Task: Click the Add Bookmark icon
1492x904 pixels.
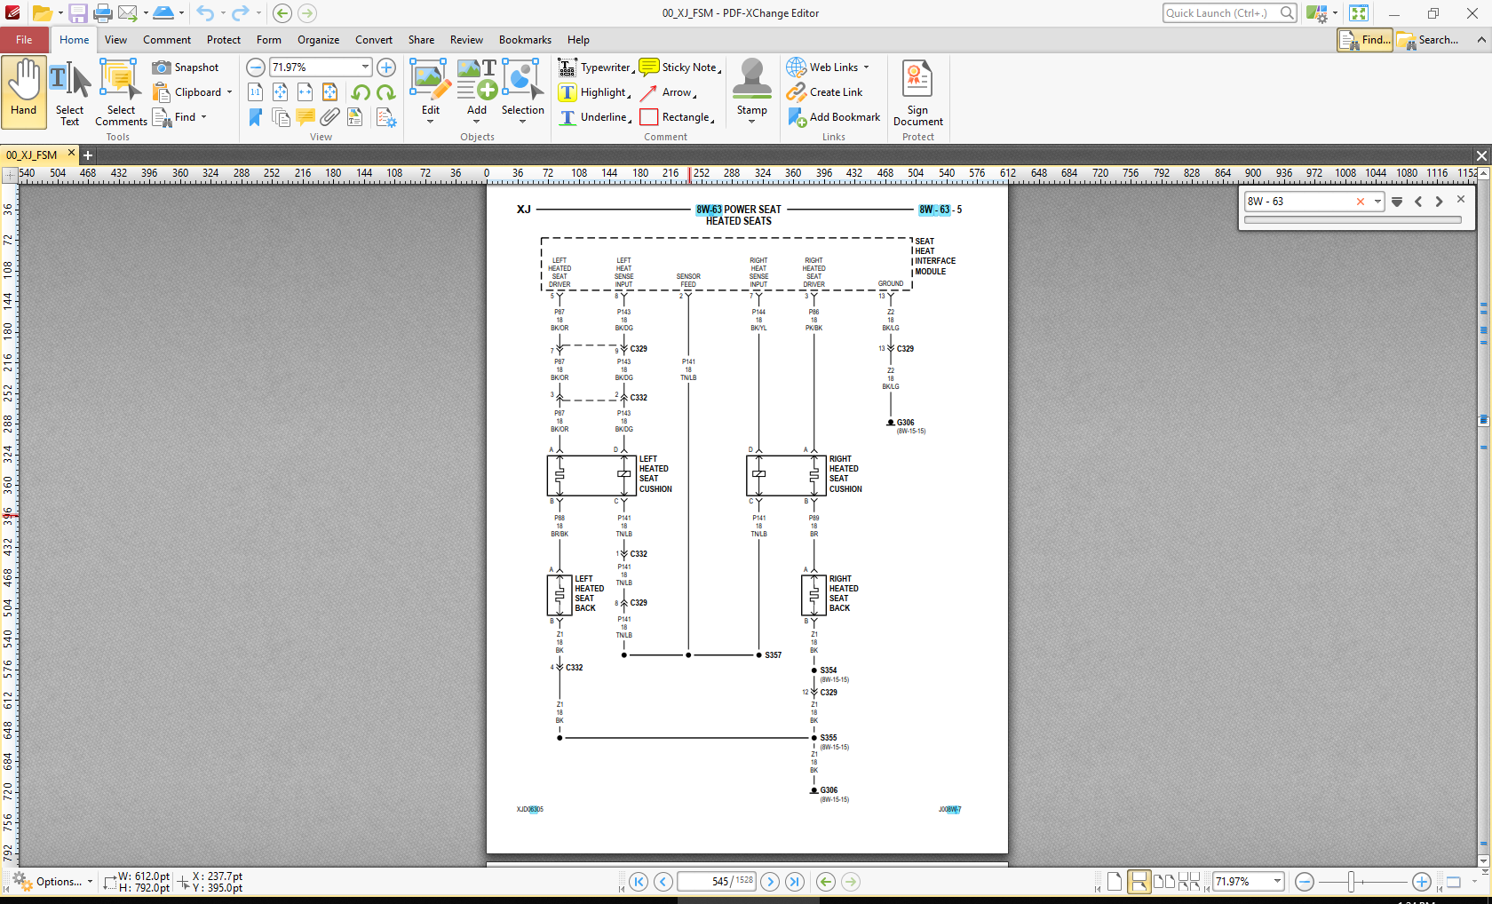Action: coord(797,117)
